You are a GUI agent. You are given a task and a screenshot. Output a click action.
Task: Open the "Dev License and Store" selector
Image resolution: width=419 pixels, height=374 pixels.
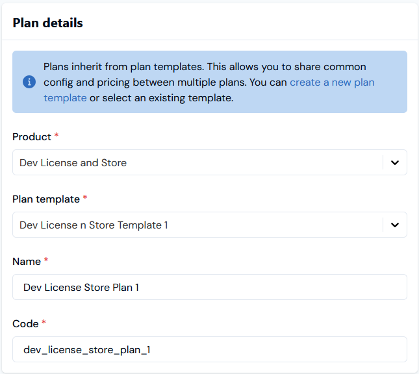point(210,162)
